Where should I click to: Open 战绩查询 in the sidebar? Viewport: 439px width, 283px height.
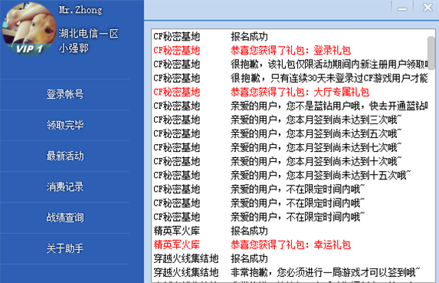65,218
